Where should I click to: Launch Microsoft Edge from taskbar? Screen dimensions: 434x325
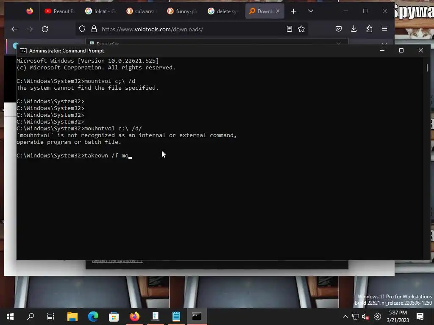pos(93,317)
